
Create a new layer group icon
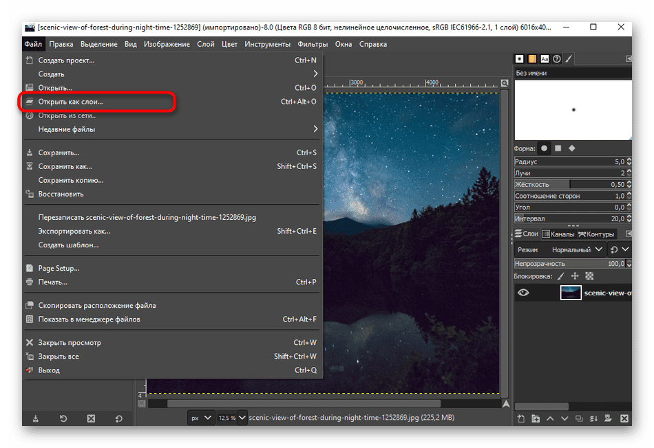[x=536, y=418]
